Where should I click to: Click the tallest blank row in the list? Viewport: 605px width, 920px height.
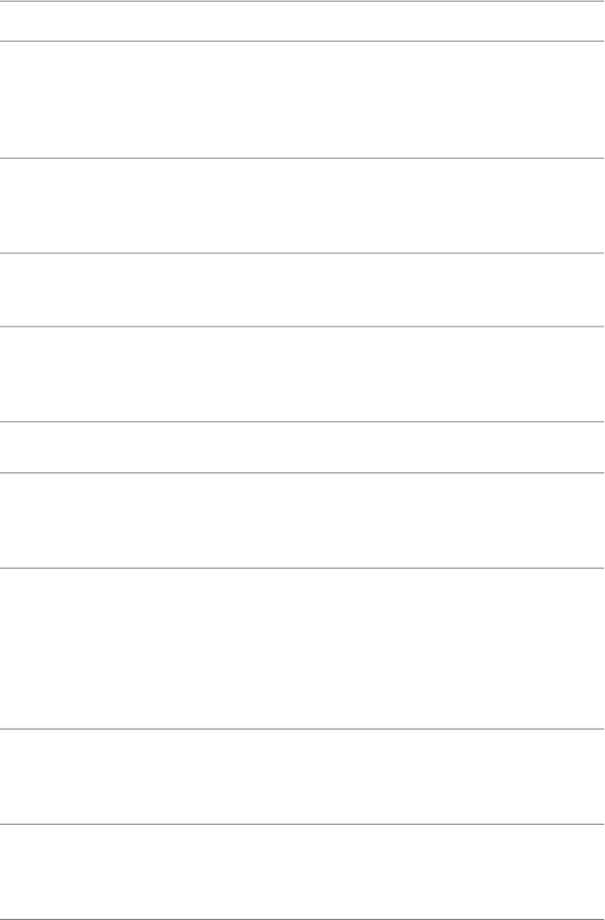tap(302, 649)
